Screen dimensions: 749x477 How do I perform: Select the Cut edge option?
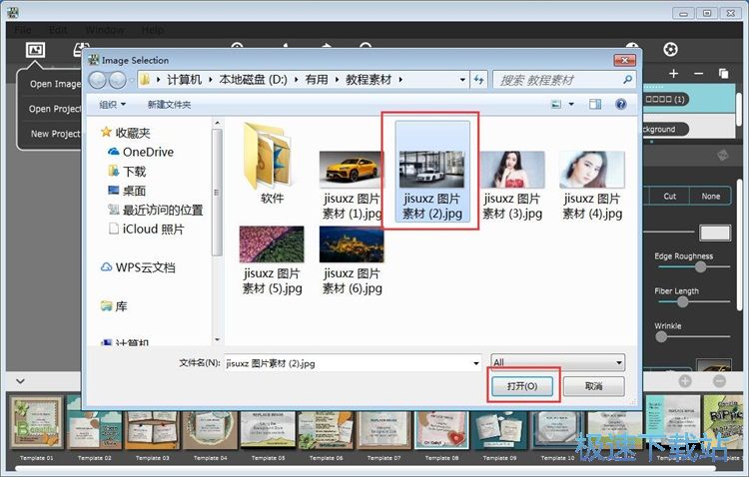670,197
